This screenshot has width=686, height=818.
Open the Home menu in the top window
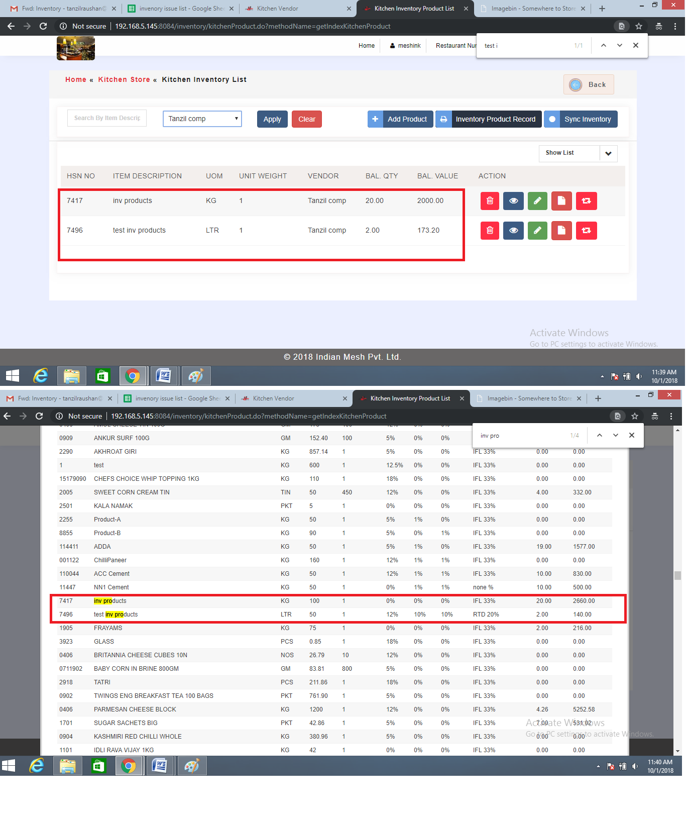point(367,46)
